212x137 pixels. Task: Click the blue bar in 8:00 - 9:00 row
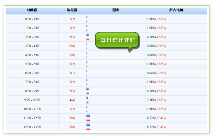pos(87,89)
